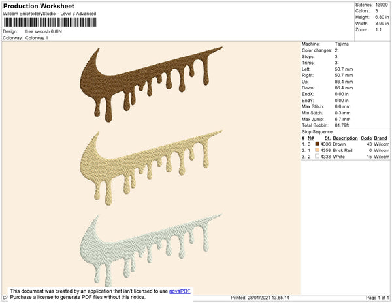
Task: Click the 'Code' column header
Action: tap(367, 138)
